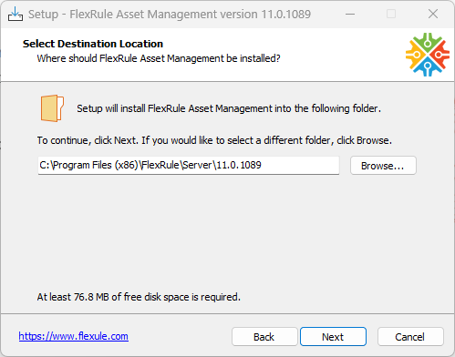Click the colorful FlexRule logo

click(x=428, y=55)
